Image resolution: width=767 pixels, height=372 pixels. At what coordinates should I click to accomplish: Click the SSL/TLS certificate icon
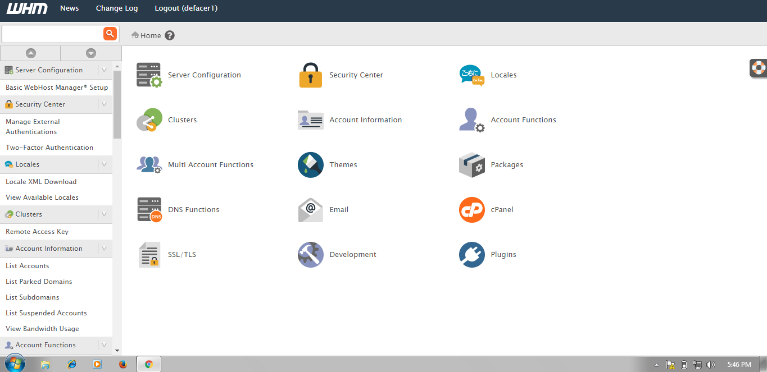click(149, 255)
